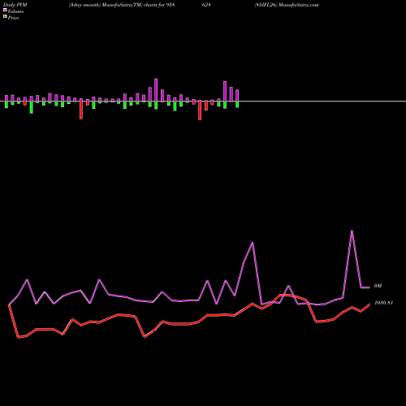This screenshot has height=406, width=406.
Task: Click the highest peak of magenta volume line
Action: pyautogui.click(x=352, y=231)
